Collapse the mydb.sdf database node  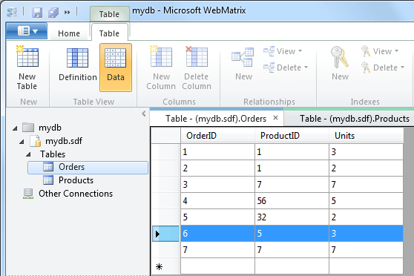click(x=22, y=142)
